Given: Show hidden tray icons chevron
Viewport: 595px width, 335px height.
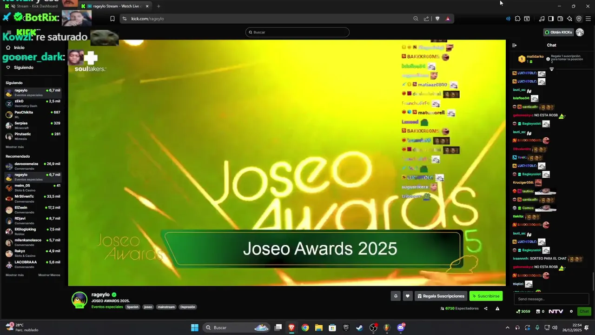Looking at the screenshot, I should point(507,328).
